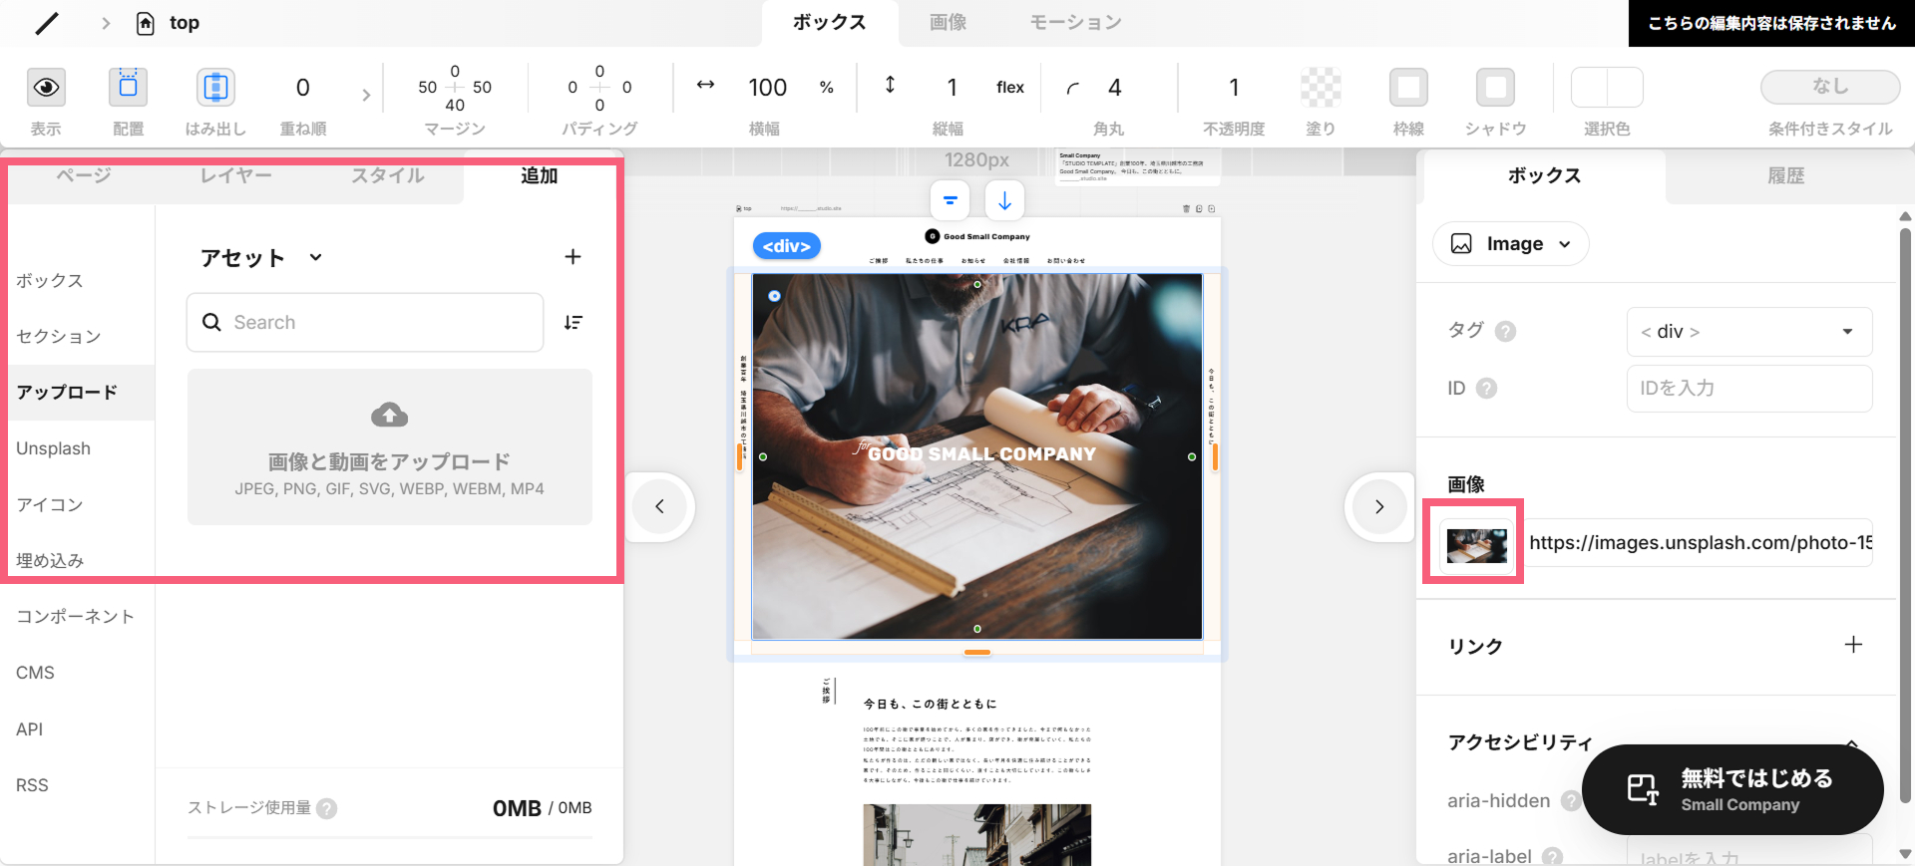
Task: Switch to the モーション tab
Action: coord(1075,23)
